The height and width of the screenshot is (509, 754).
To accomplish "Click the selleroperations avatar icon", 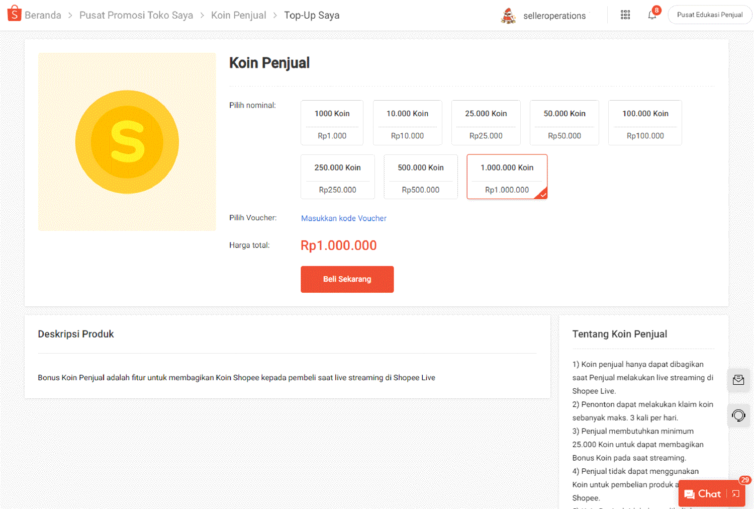I will pos(508,16).
